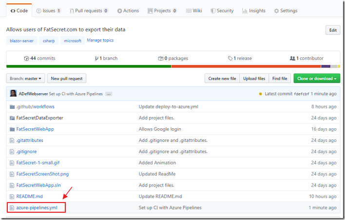Viewport: 345px width, 220px height.
Task: View the Insights tab
Action: (x=254, y=11)
